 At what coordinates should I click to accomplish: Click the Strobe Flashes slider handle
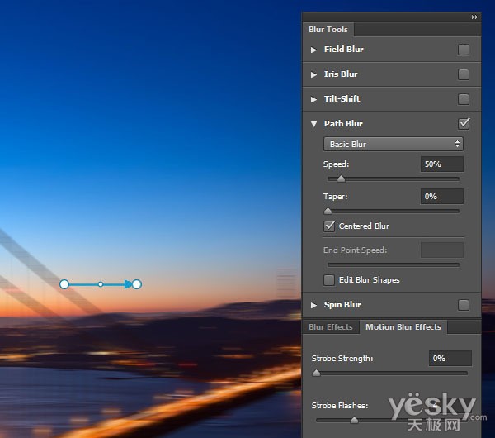pos(354,420)
